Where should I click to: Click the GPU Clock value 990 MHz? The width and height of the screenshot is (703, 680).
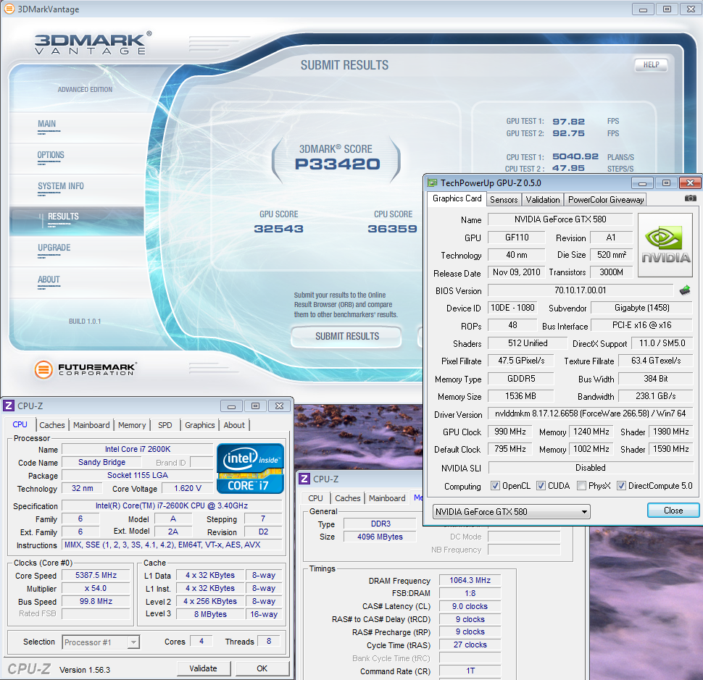509,432
